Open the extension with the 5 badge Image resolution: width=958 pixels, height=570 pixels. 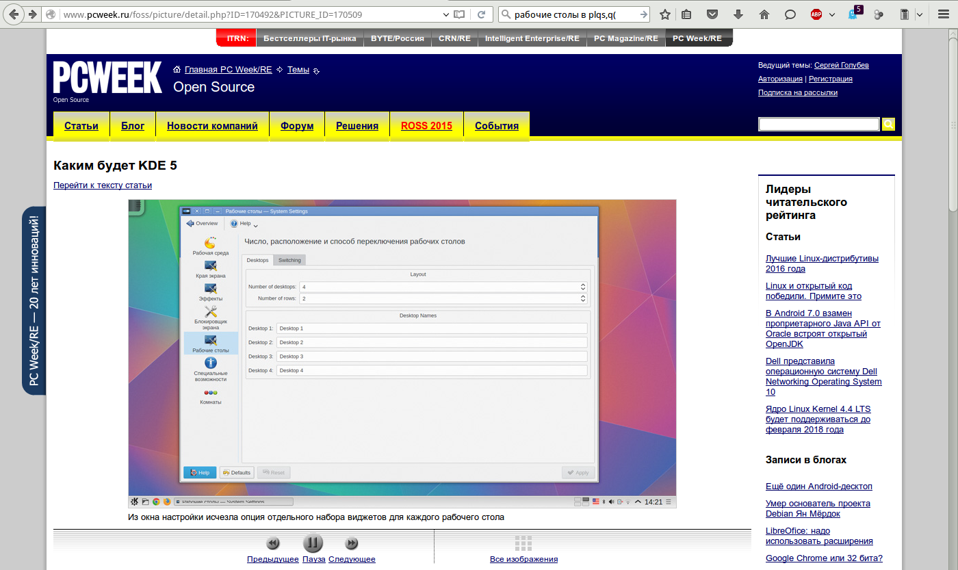pyautogui.click(x=854, y=13)
